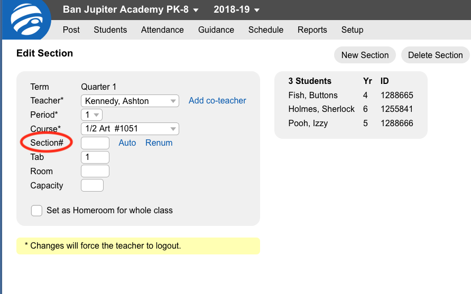Open the Setup menu
This screenshot has width=471, height=294.
[353, 30]
